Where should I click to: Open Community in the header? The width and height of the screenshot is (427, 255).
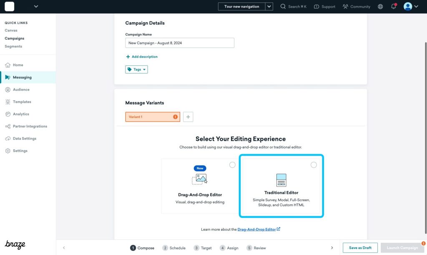click(x=357, y=7)
